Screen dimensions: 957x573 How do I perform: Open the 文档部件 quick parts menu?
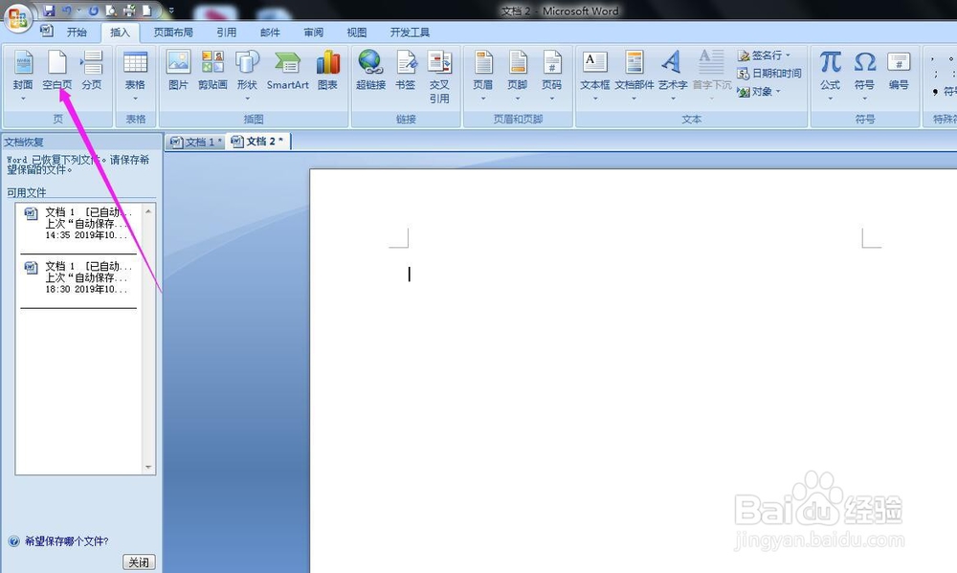(634, 75)
